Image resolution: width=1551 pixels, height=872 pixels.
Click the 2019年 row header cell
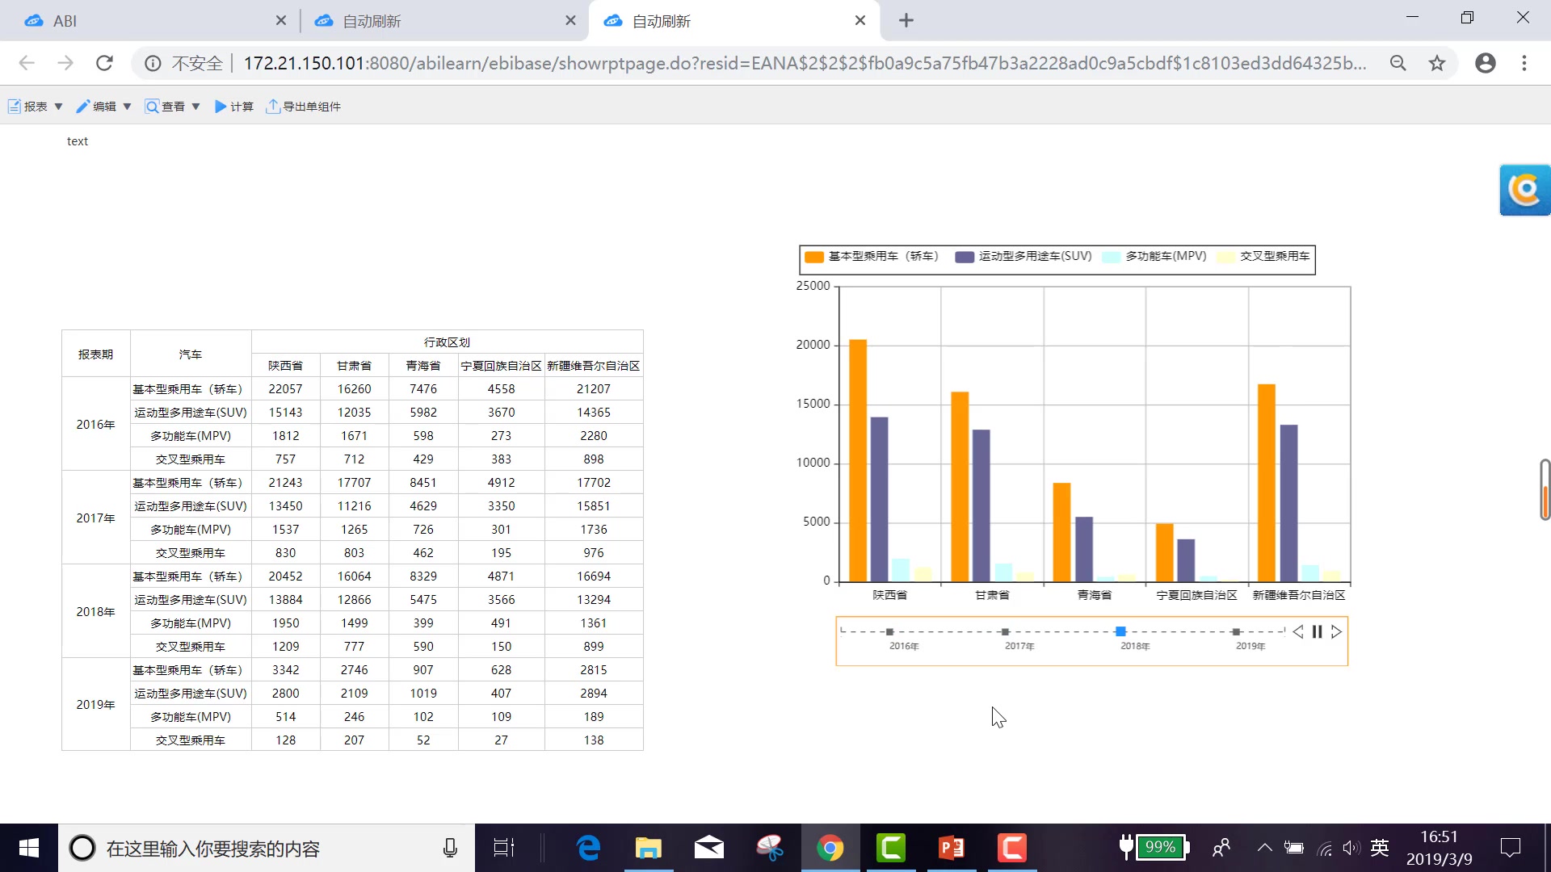pos(95,705)
